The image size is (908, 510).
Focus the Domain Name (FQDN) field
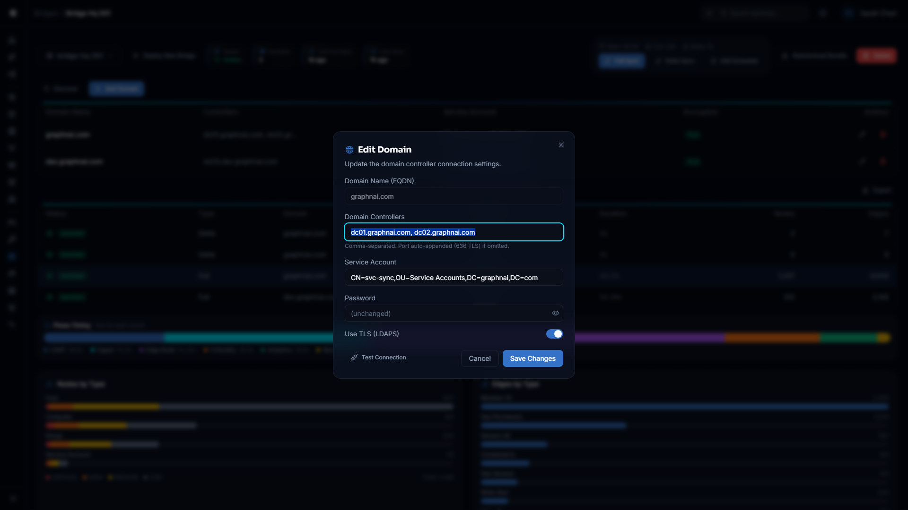coord(454,196)
